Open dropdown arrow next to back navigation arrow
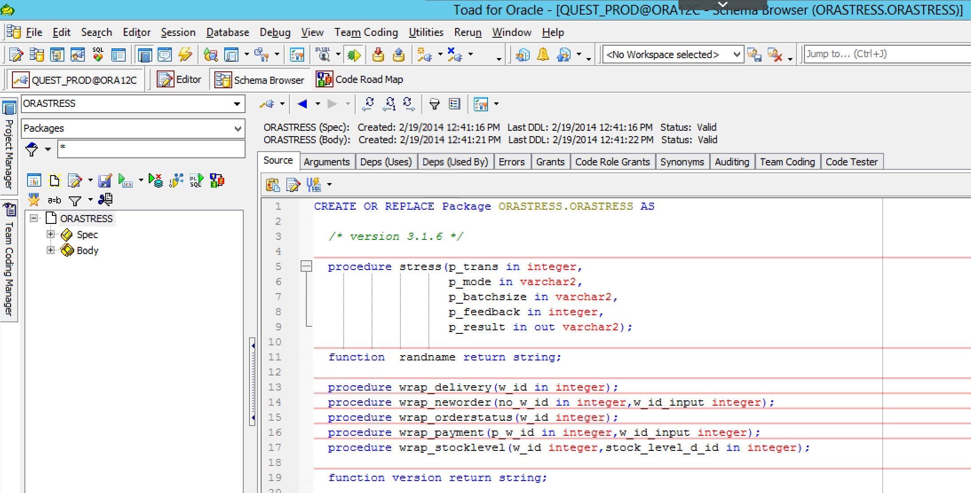 [317, 104]
